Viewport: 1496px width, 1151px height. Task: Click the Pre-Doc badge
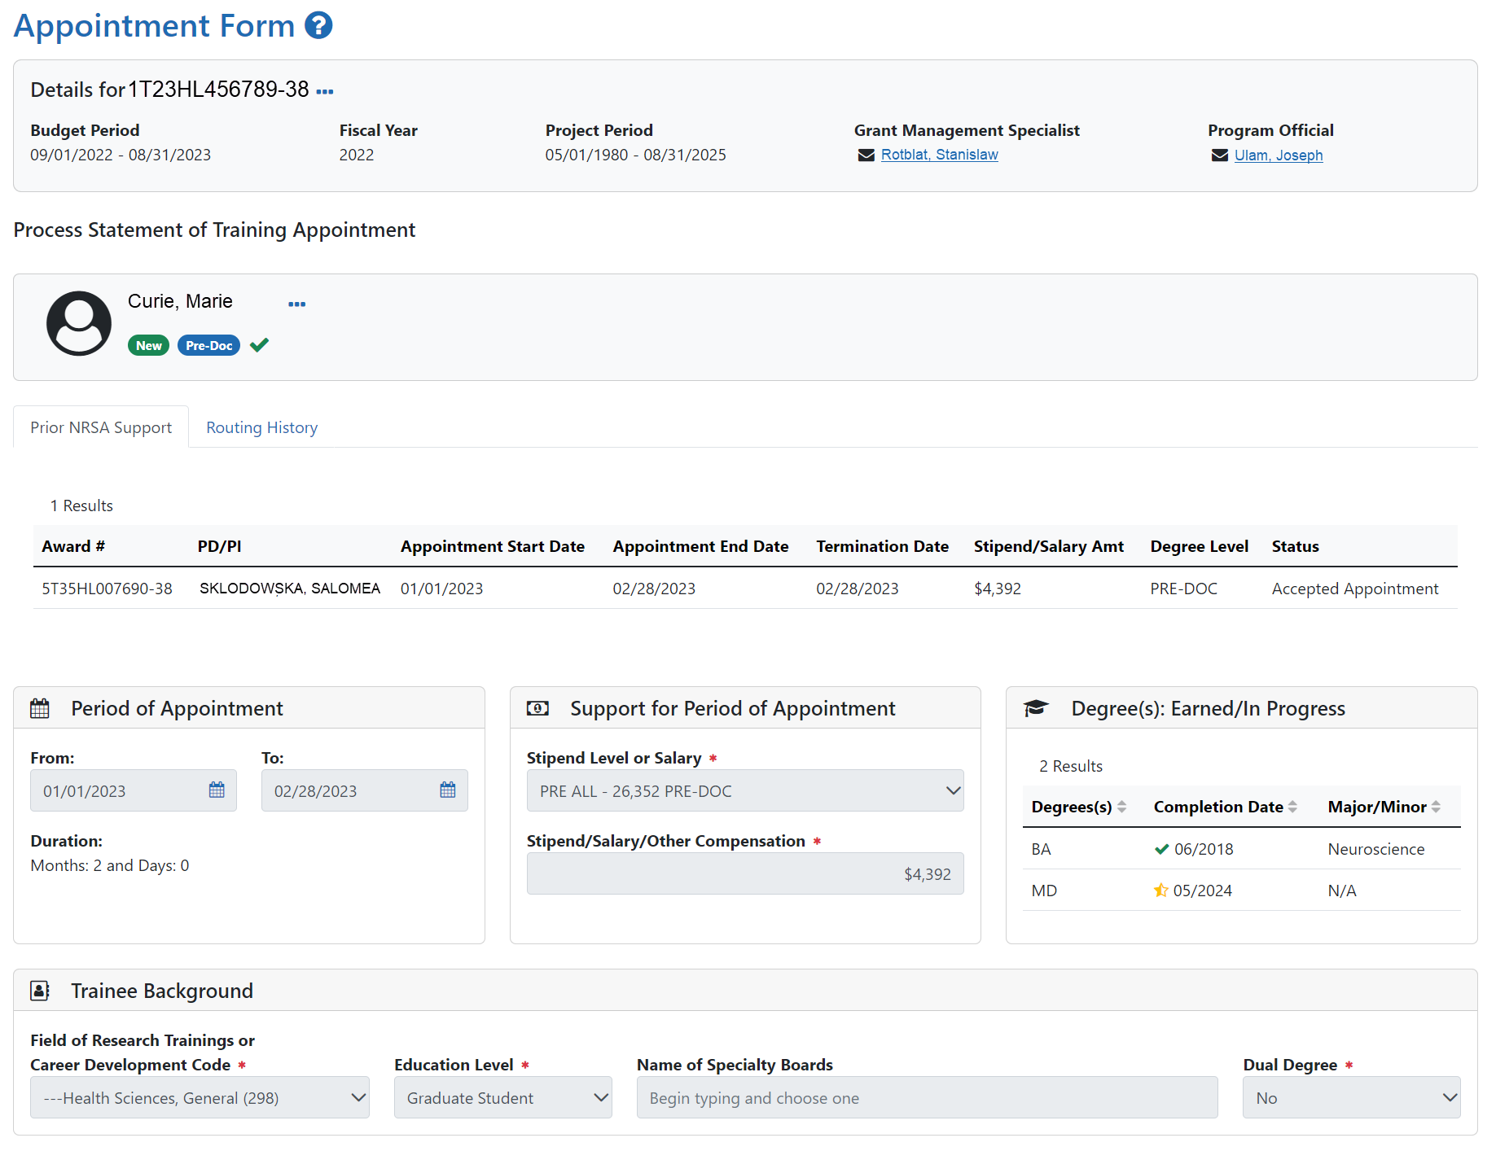pos(208,345)
